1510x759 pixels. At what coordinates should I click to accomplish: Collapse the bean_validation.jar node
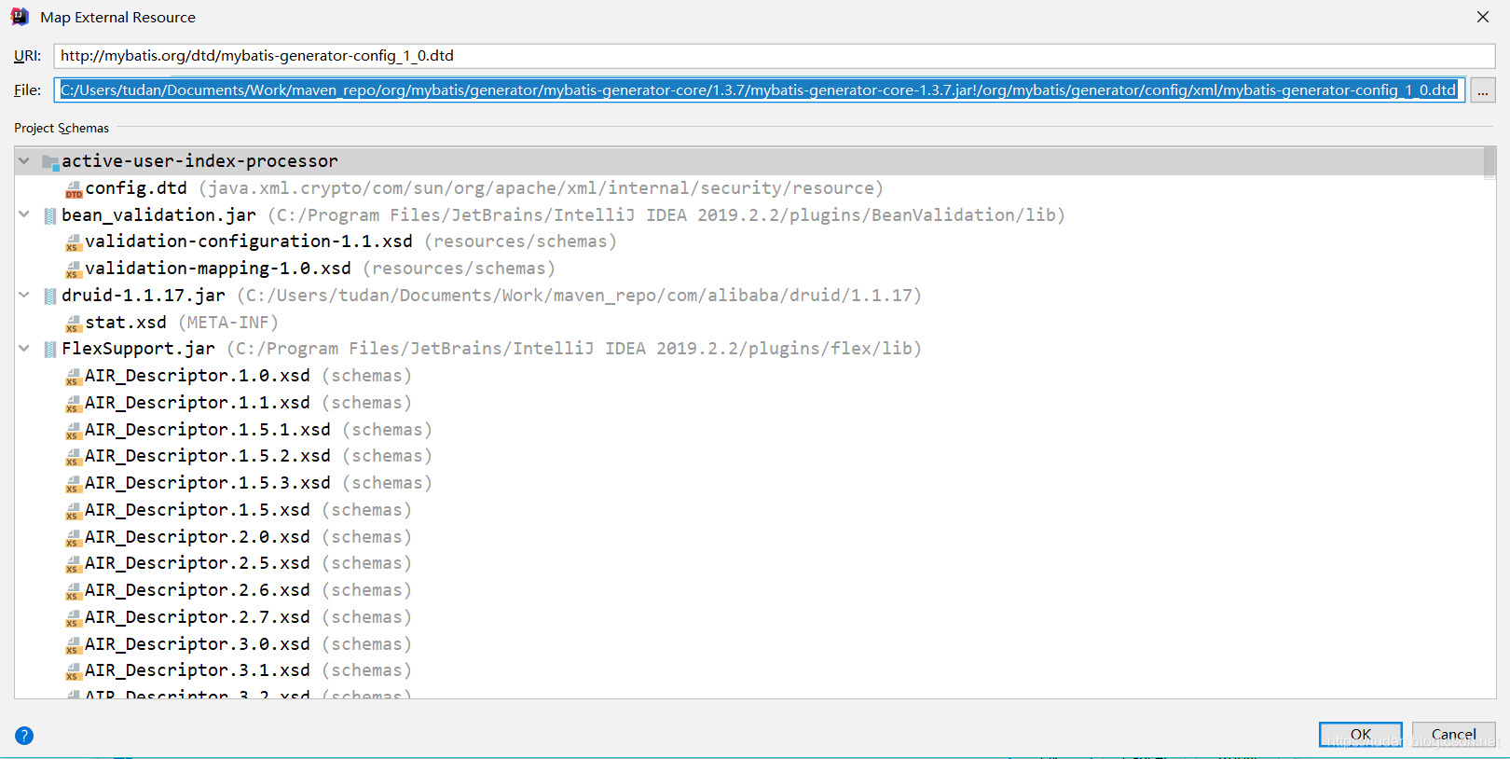[x=24, y=214]
